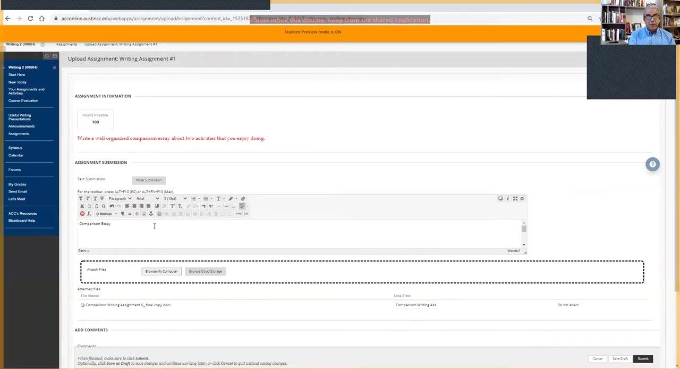680x369 pixels.
Task: Launch the fx math editor
Action: [x=89, y=213]
